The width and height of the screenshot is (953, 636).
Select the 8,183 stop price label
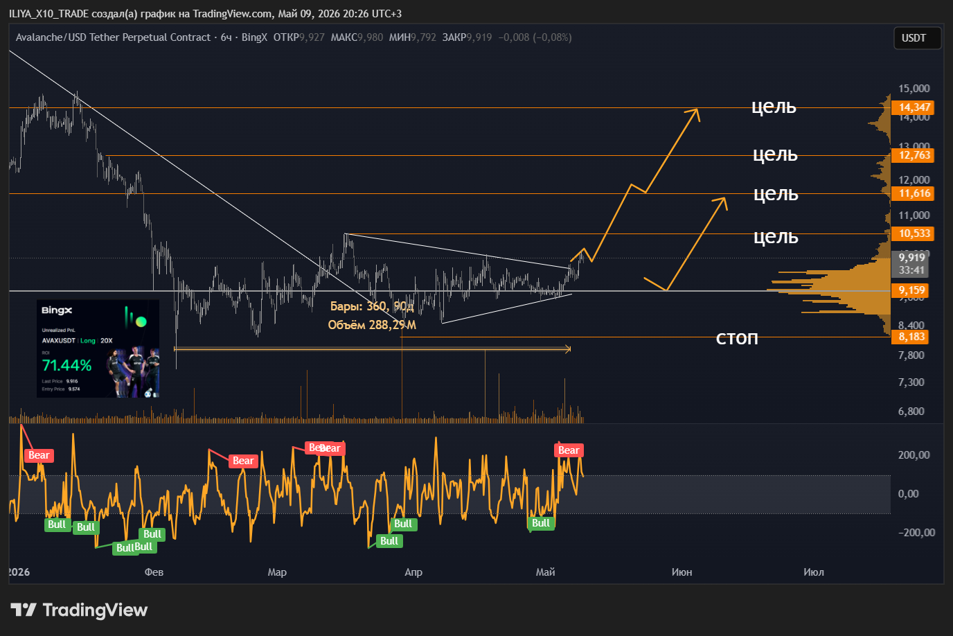coord(911,337)
